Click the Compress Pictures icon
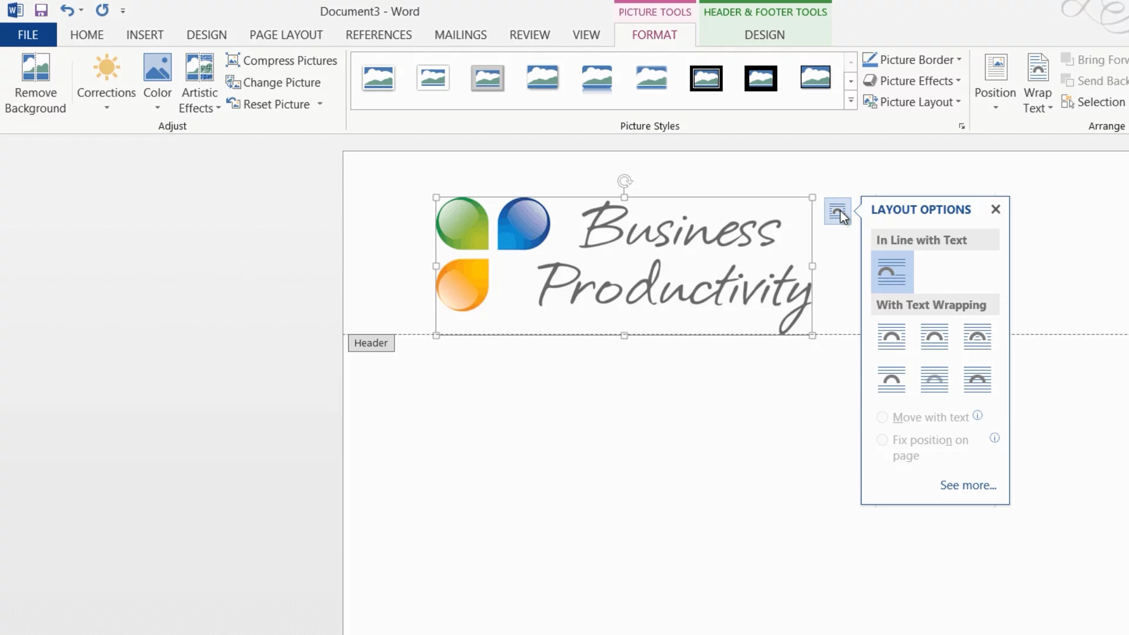 233,60
